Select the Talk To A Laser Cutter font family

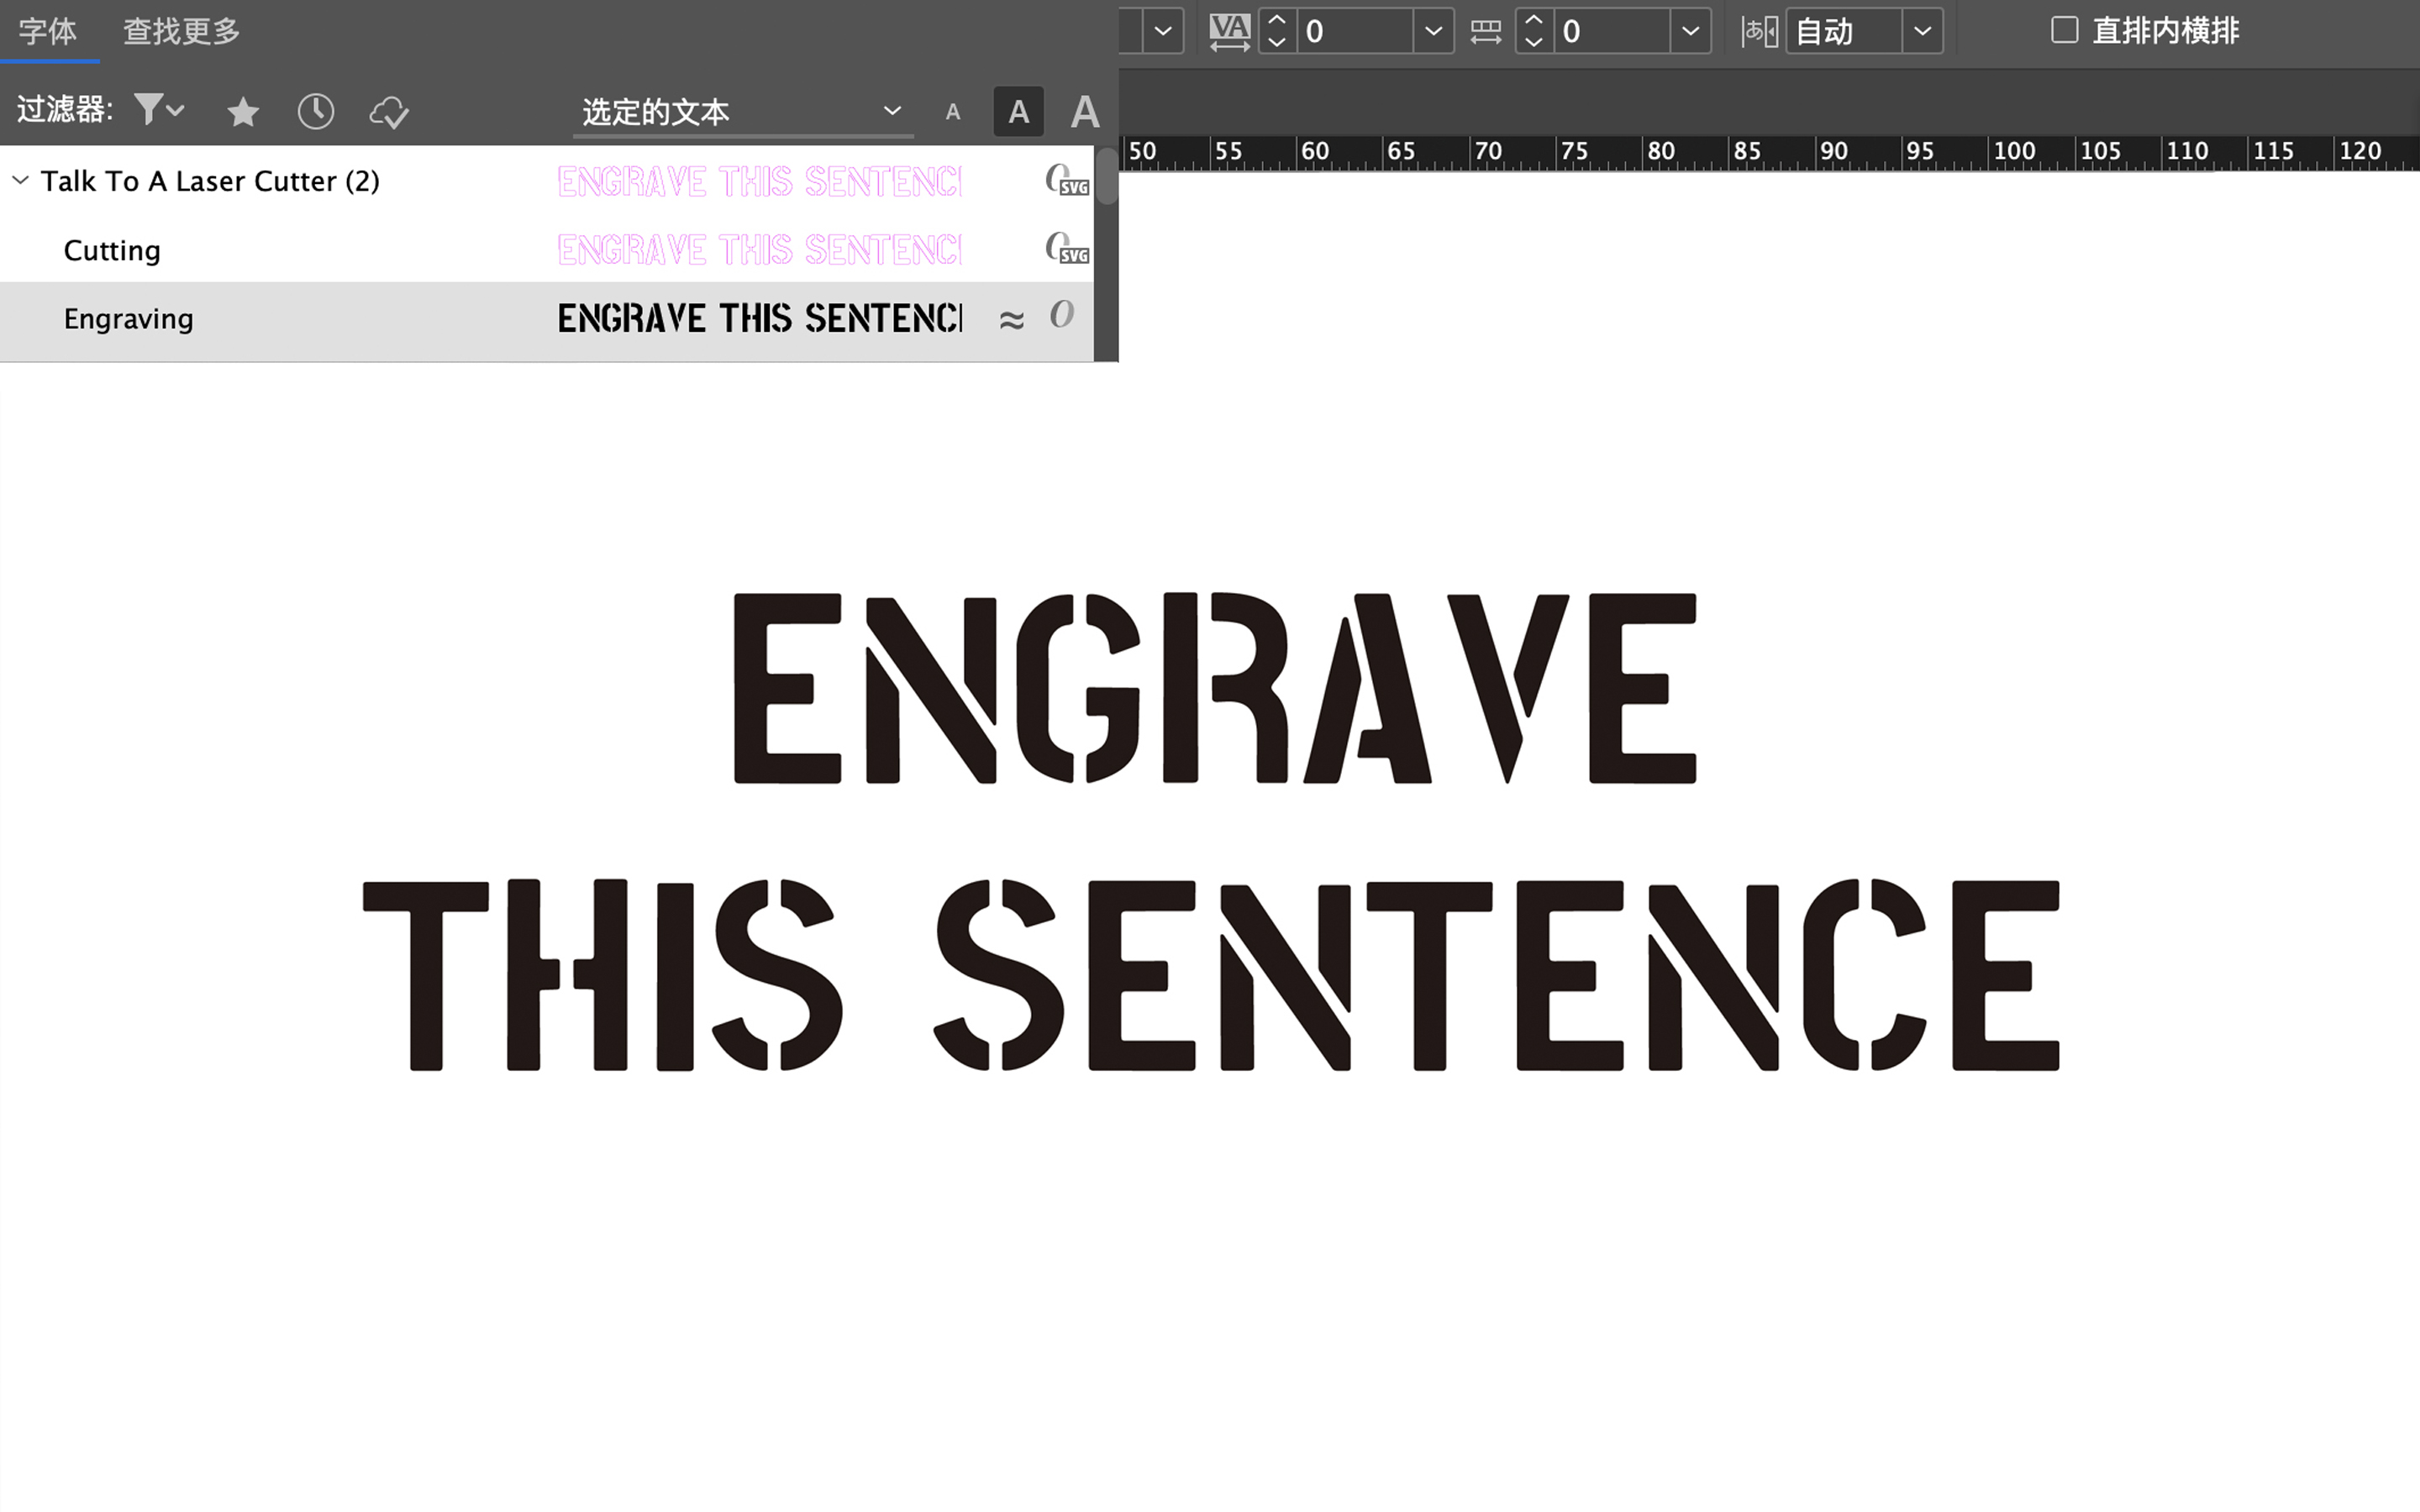[x=210, y=181]
